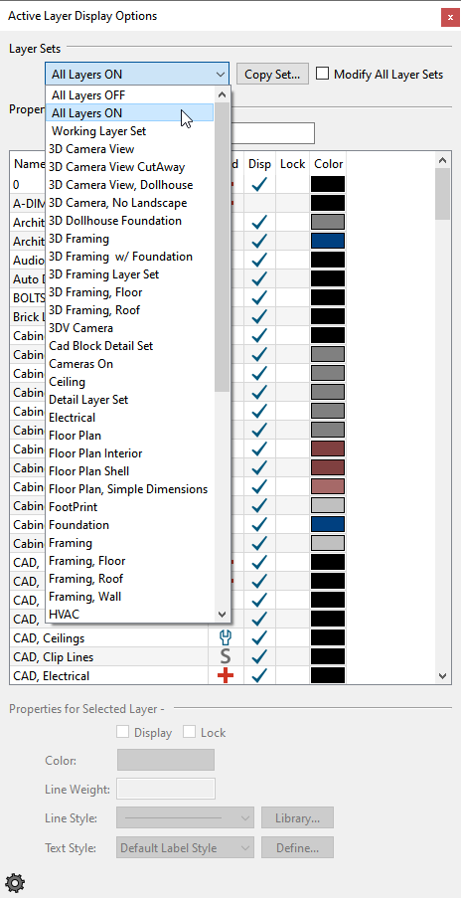This screenshot has width=461, height=898.
Task: Click the Copy Set... button
Action: (x=272, y=75)
